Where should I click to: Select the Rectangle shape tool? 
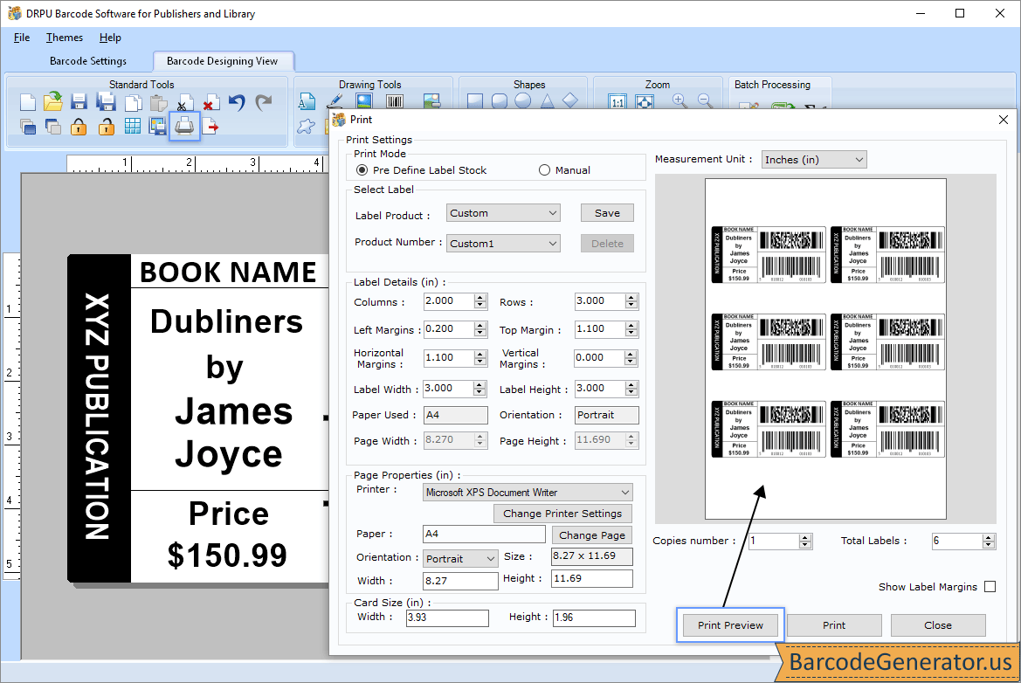pyautogui.click(x=475, y=101)
